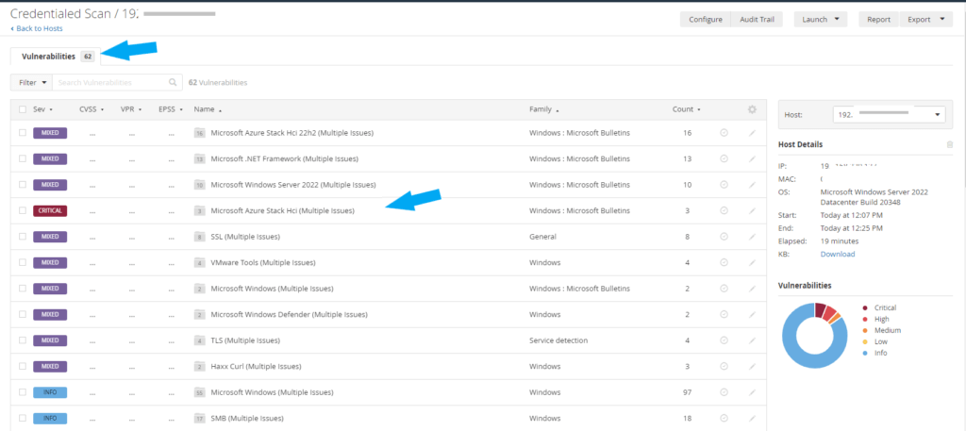The width and height of the screenshot is (966, 431).
Task: Check the critical Microsoft Azure Stack Hci row checkbox
Action: pyautogui.click(x=23, y=210)
